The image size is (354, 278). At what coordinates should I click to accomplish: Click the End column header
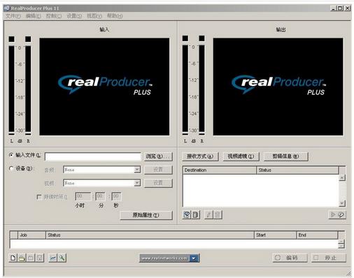(x=317, y=235)
